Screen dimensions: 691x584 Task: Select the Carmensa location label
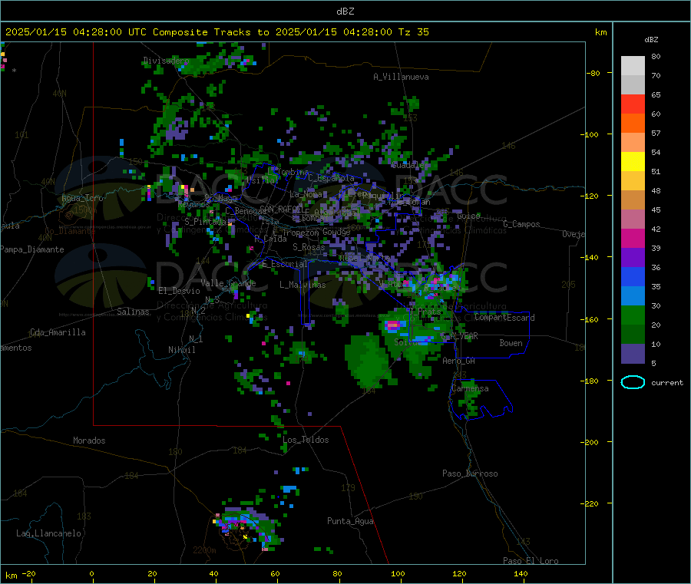point(470,388)
